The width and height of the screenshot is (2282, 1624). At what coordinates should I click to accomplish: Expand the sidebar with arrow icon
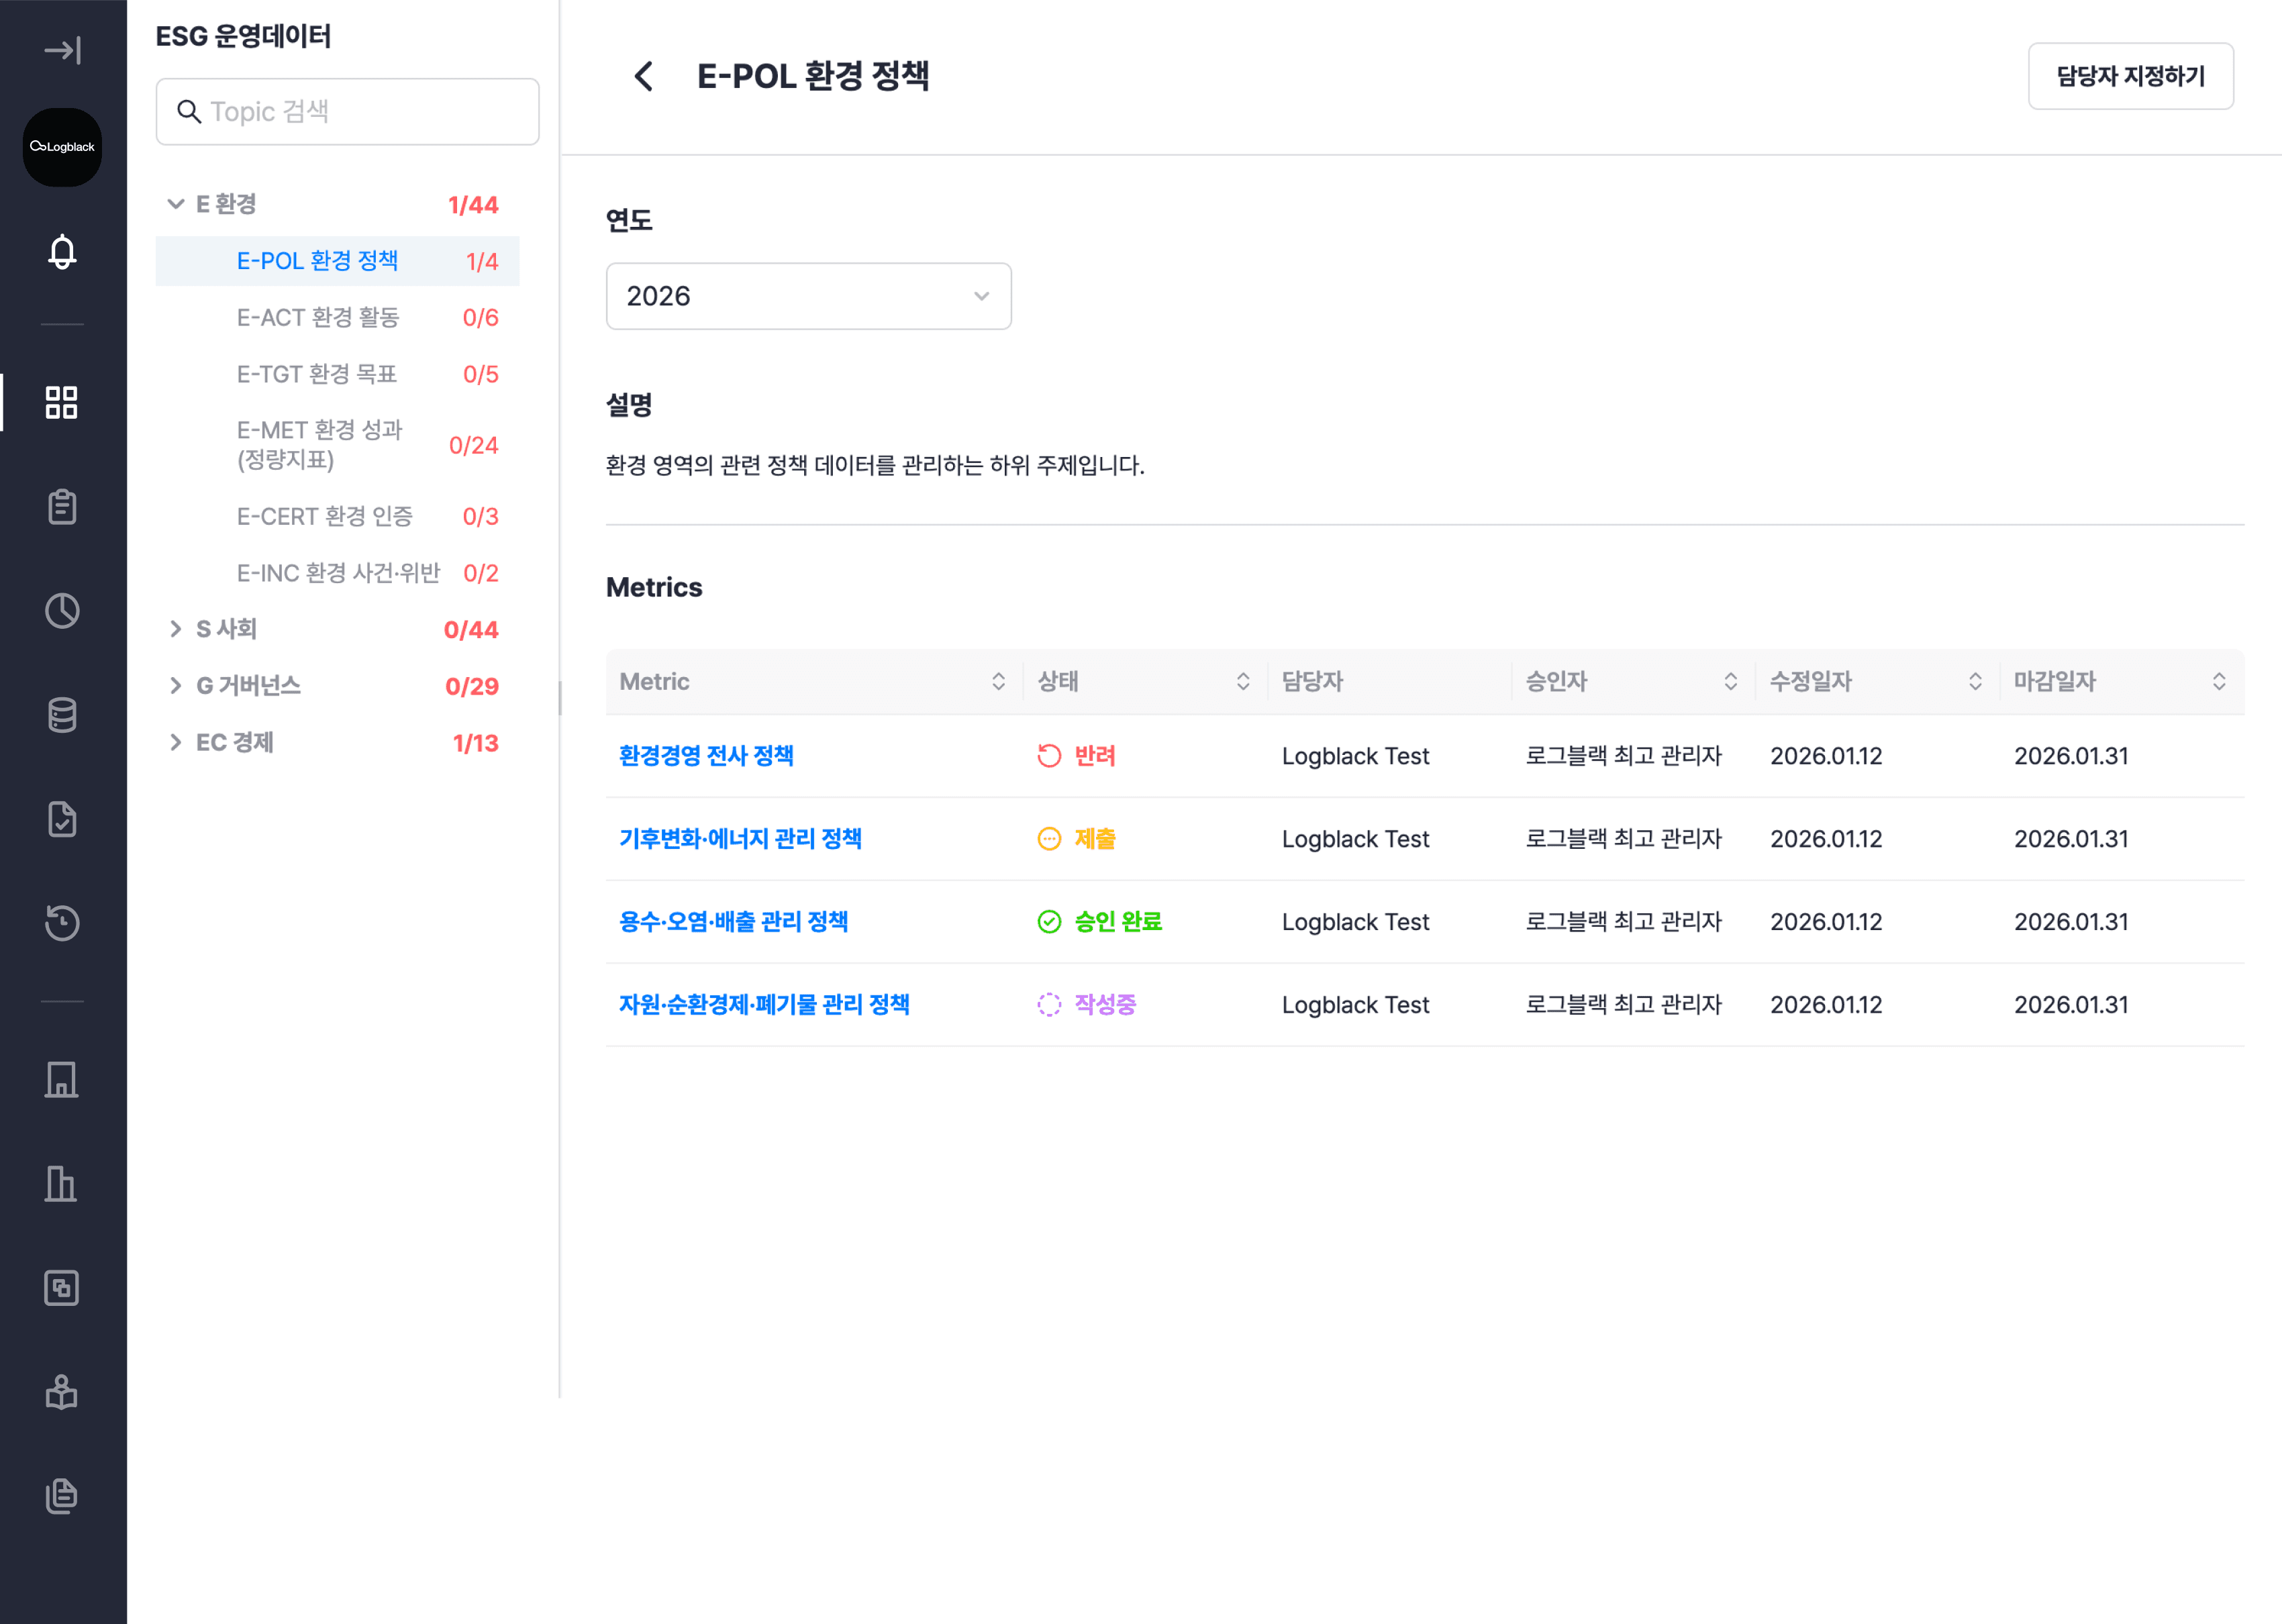click(62, 50)
